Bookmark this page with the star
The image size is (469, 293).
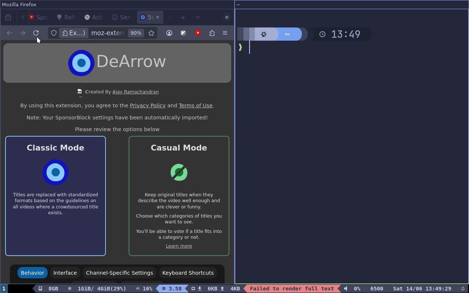click(x=151, y=33)
